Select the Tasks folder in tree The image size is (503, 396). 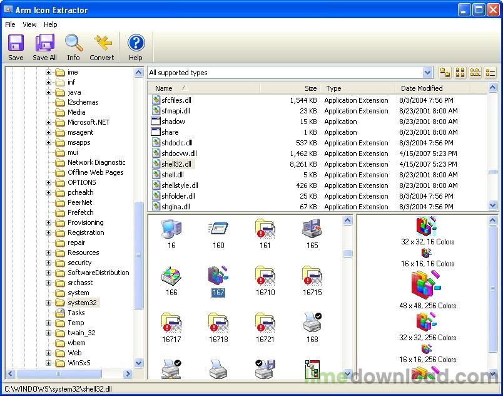coord(76,313)
